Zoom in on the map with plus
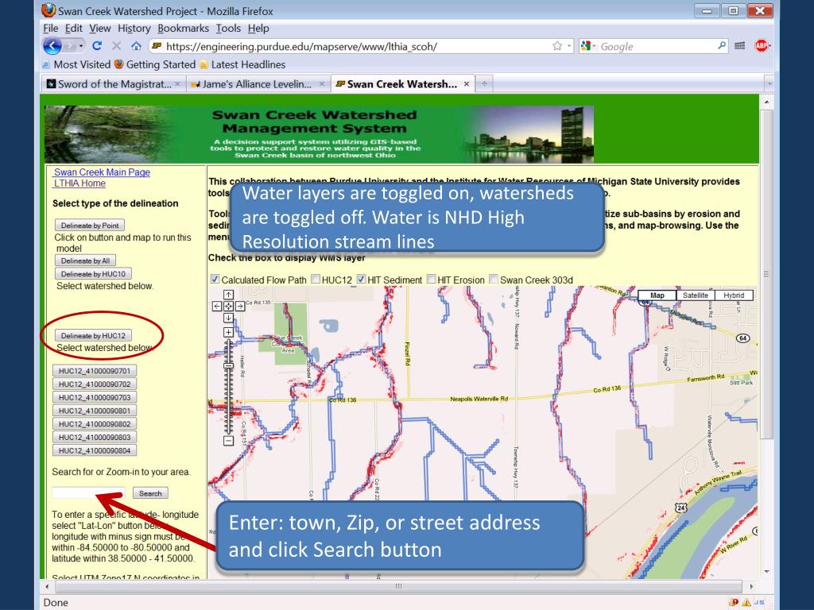The image size is (814, 610). (x=228, y=332)
